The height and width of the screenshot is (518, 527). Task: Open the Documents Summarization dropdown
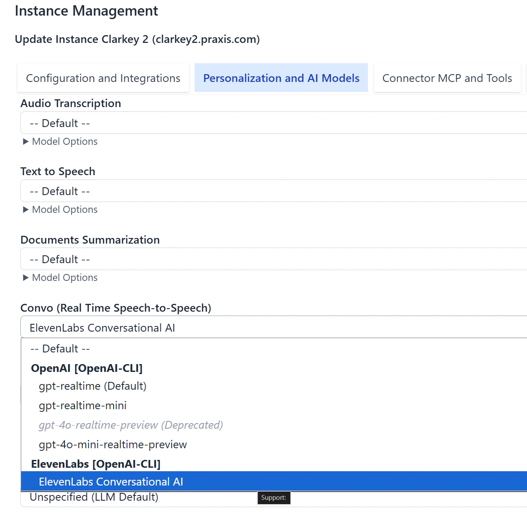click(274, 259)
